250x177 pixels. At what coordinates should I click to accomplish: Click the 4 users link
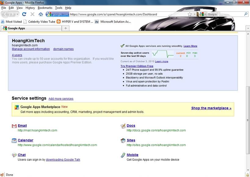(x=17, y=55)
